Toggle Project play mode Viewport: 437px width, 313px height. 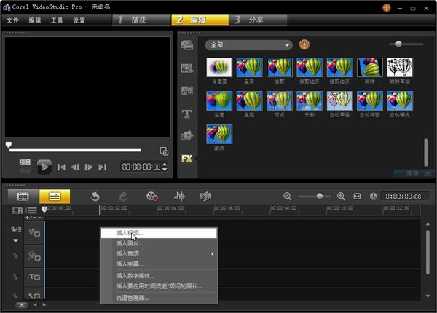[27, 162]
